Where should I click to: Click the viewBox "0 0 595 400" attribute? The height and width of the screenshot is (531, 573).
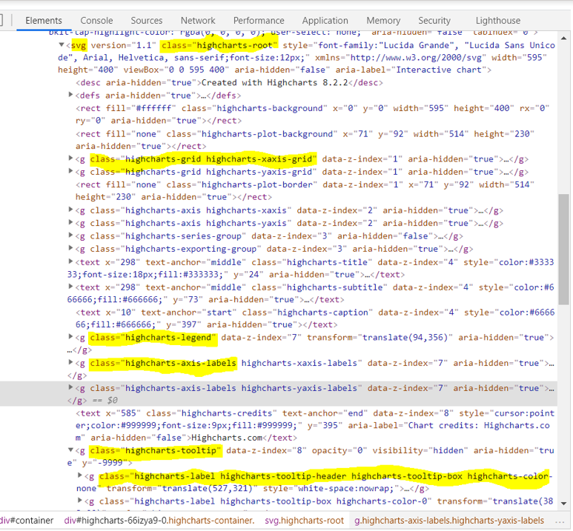tap(176, 70)
